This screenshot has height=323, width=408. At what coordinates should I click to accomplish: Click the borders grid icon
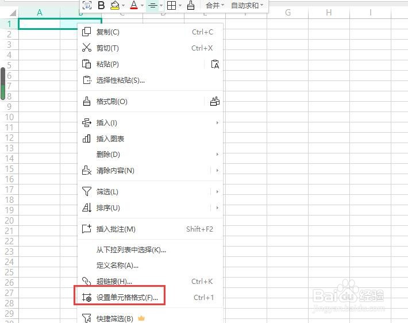tap(171, 5)
